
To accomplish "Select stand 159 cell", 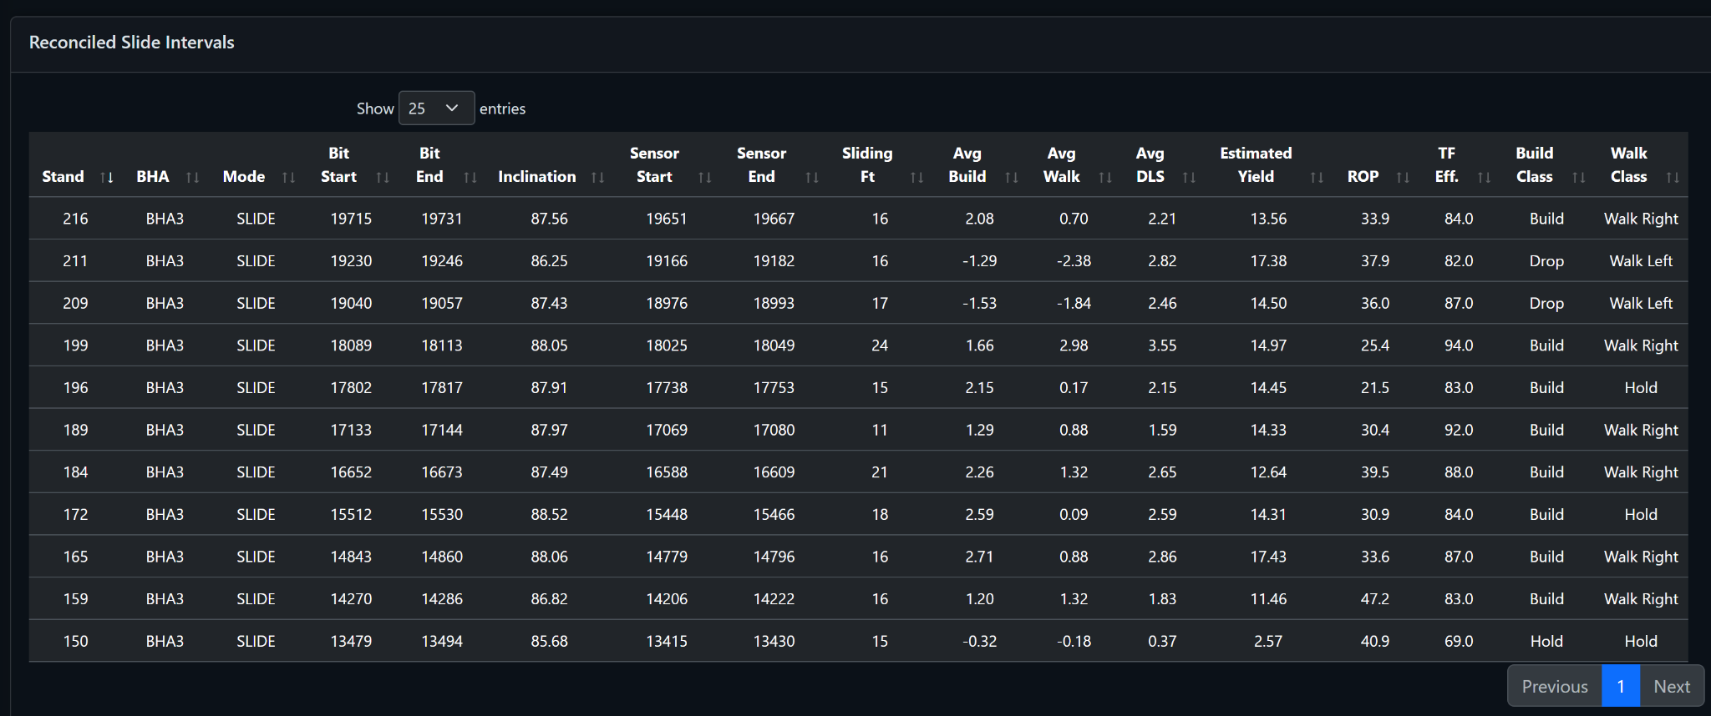I will point(76,599).
